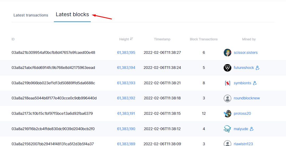
Task: Sort by Height using sort icon
Action: point(132,39)
